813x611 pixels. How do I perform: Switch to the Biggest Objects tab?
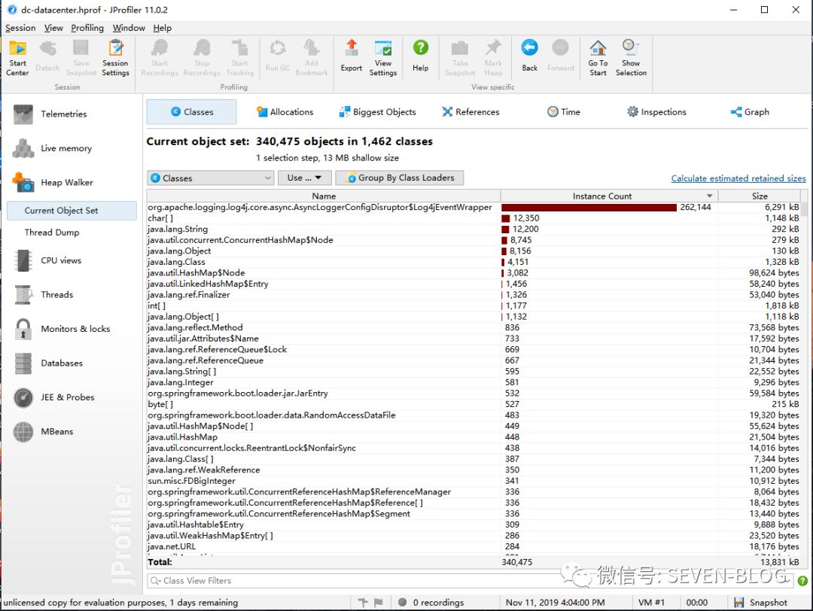pyautogui.click(x=377, y=112)
